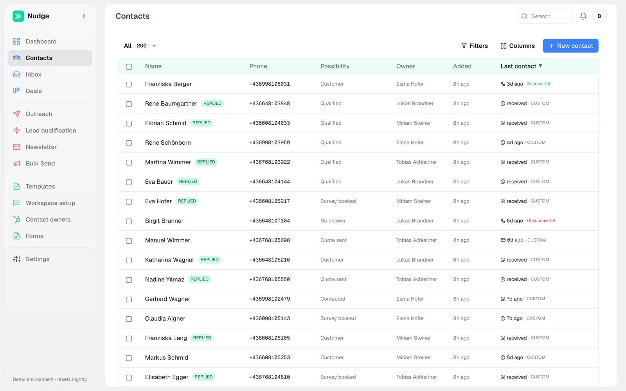Go to Dashboard in the sidebar
The width and height of the screenshot is (626, 391).
tap(50, 41)
